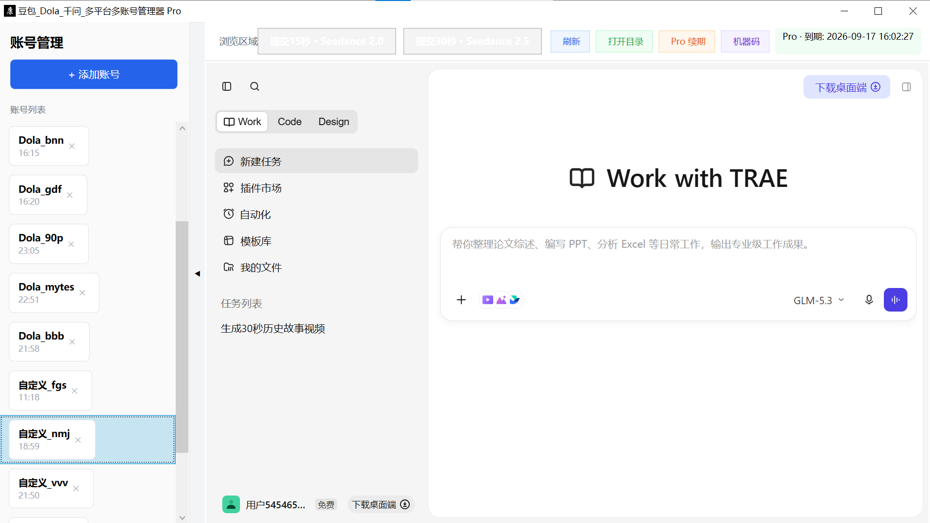Remove the Dola_gdf account with its X
This screenshot has height=523, width=930.
pos(70,195)
